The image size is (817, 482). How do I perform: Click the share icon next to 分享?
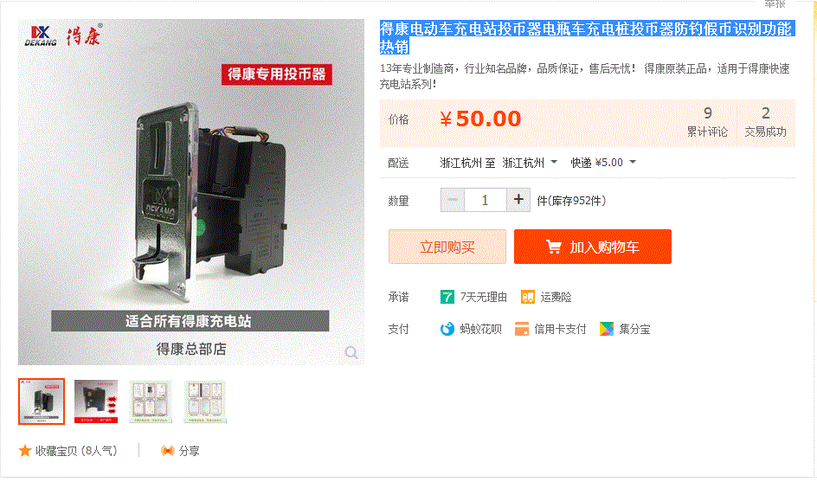[x=167, y=451]
